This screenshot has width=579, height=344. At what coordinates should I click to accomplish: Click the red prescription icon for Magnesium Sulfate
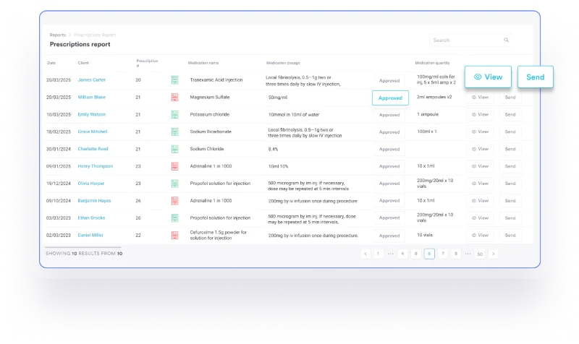tap(174, 98)
